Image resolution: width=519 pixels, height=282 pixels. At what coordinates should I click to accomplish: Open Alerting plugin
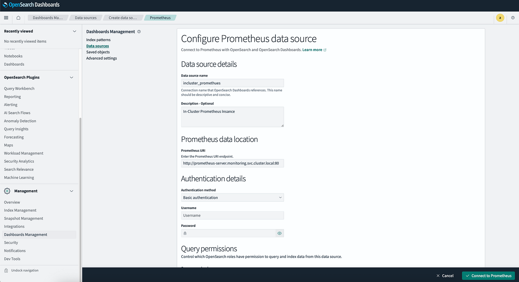[x=11, y=105]
